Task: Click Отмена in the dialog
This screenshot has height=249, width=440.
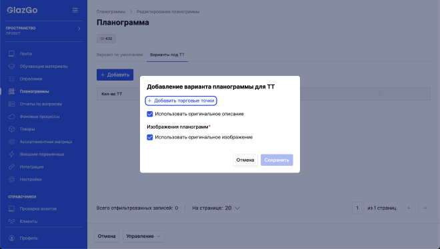Action: coord(245,160)
